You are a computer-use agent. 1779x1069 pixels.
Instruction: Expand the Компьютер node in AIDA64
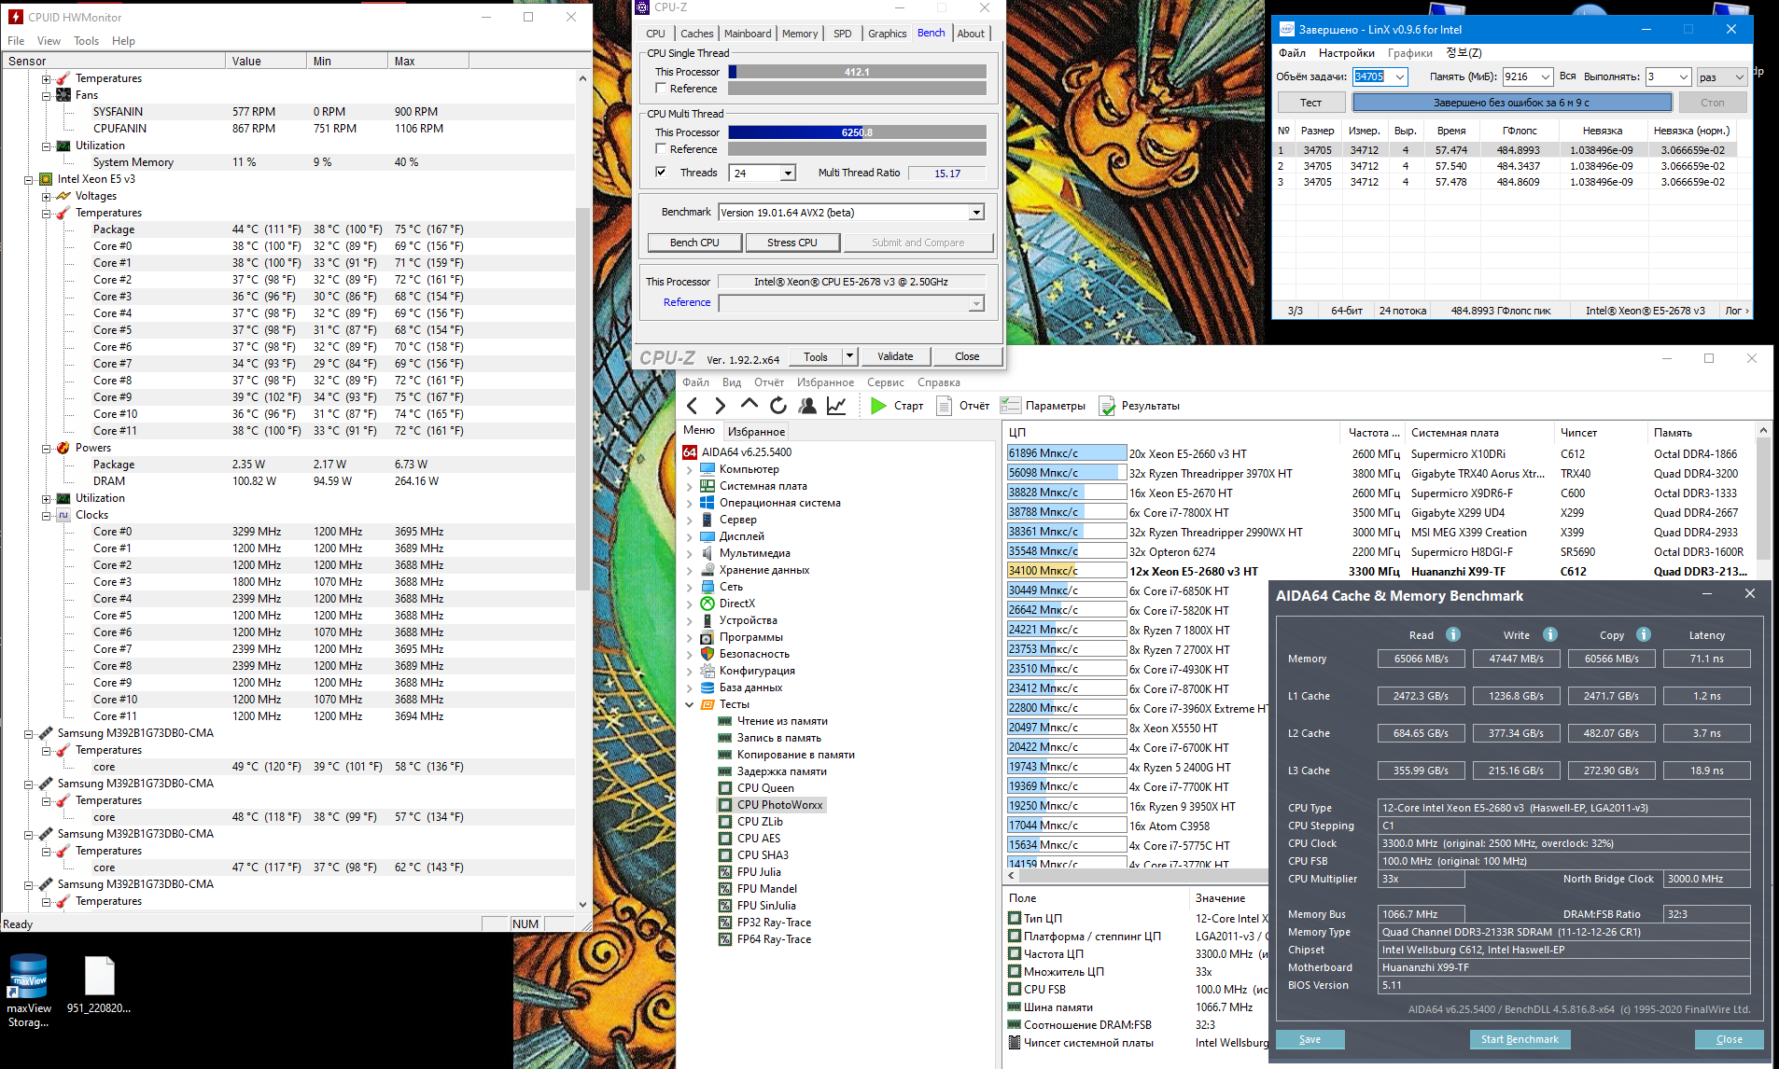pyautogui.click(x=690, y=469)
